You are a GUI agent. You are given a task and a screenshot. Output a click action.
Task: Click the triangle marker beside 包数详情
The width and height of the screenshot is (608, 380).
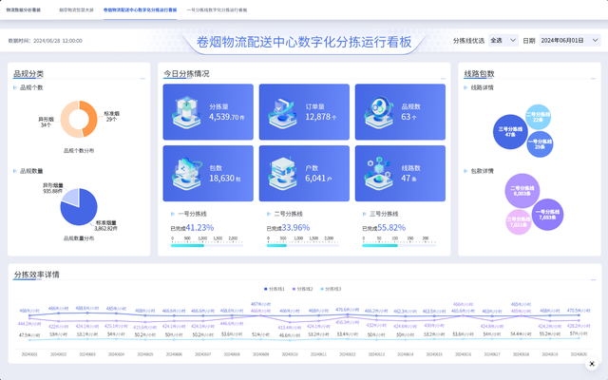(x=465, y=171)
